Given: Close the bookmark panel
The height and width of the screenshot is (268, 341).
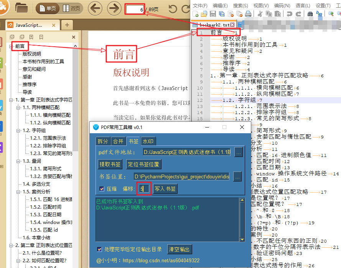Looking at the screenshot, I should tap(74, 37).
